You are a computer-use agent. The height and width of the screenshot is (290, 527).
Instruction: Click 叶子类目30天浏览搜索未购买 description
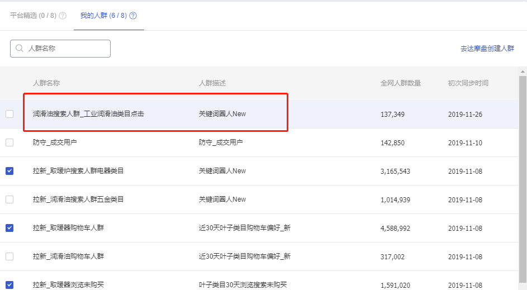point(243,285)
